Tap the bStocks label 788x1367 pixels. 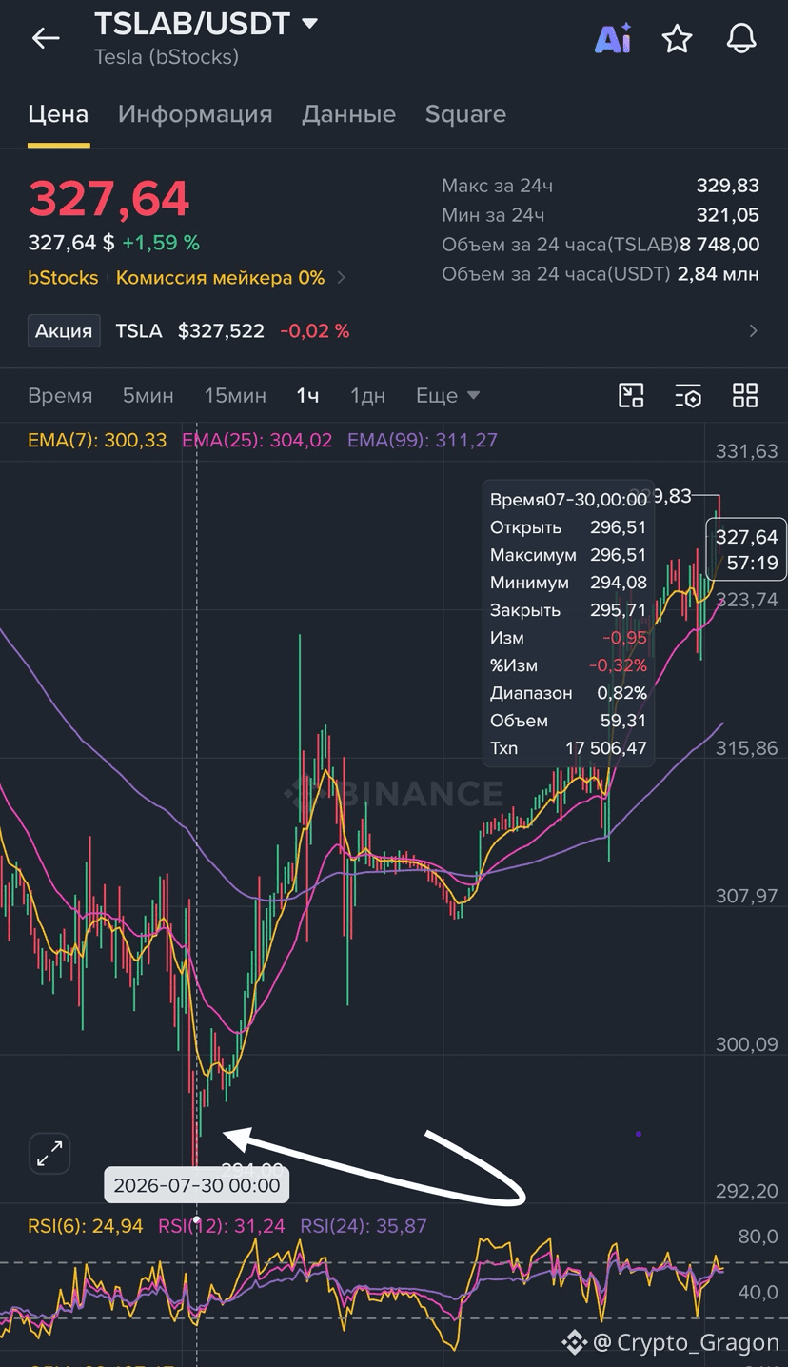63,278
